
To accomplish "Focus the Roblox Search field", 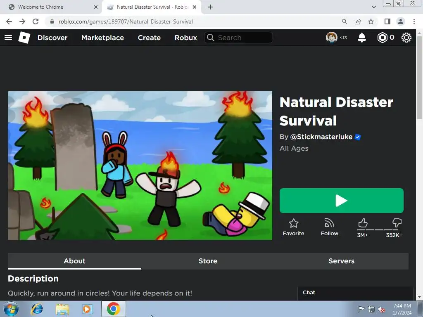I will [238, 38].
